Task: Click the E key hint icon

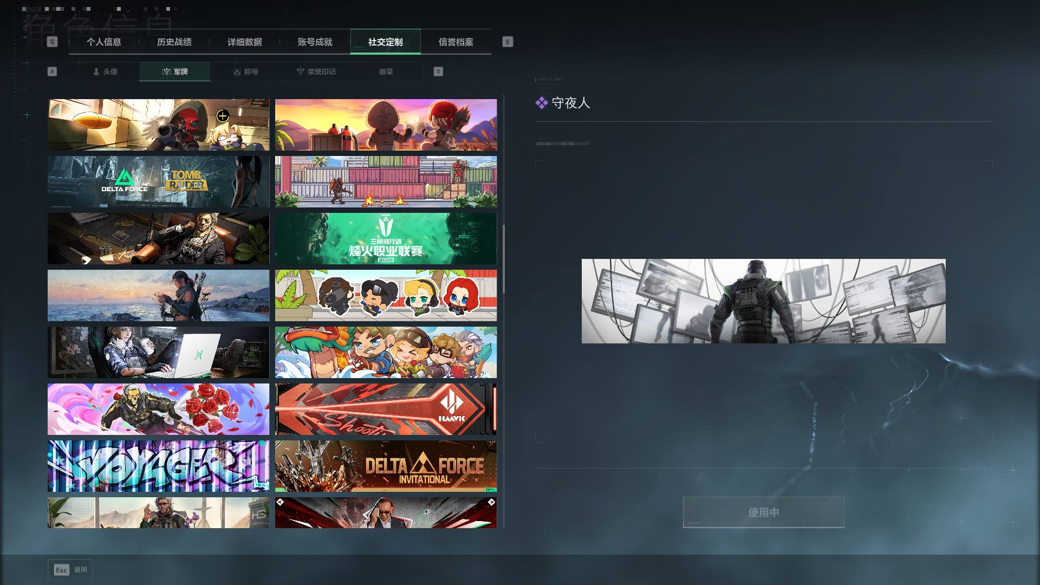Action: coord(508,42)
